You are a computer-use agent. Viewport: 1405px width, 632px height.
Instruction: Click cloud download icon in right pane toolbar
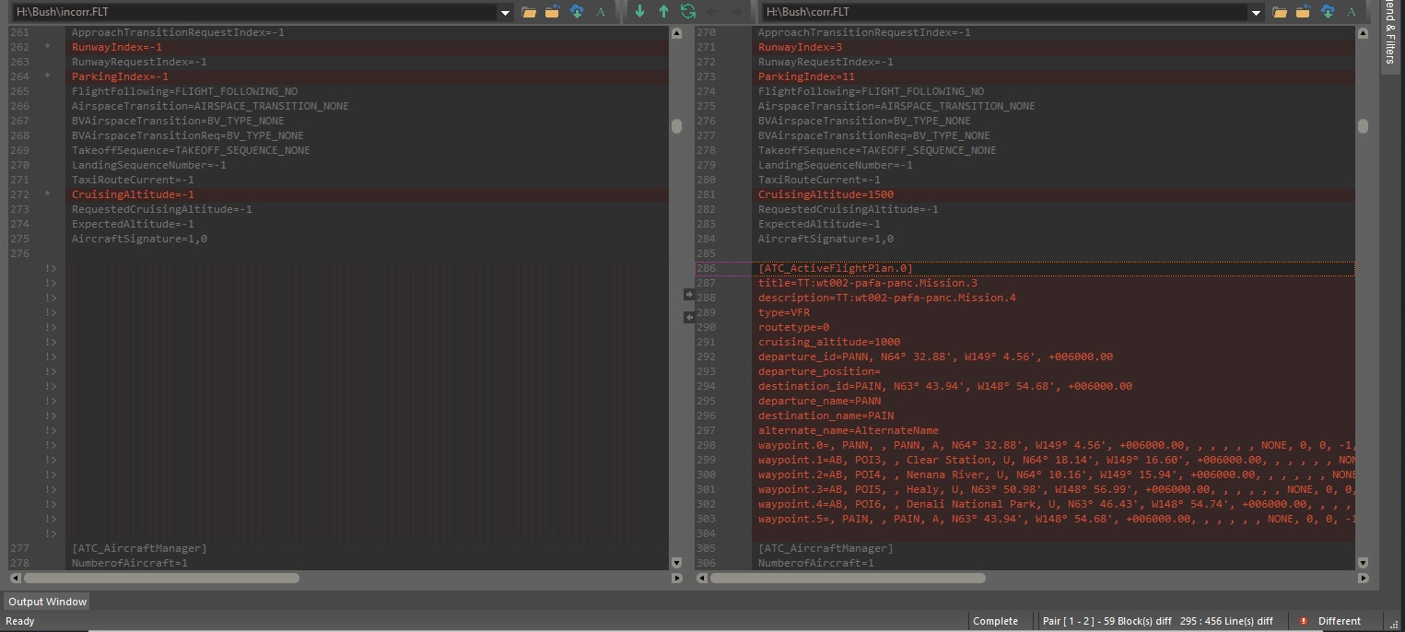1328,12
